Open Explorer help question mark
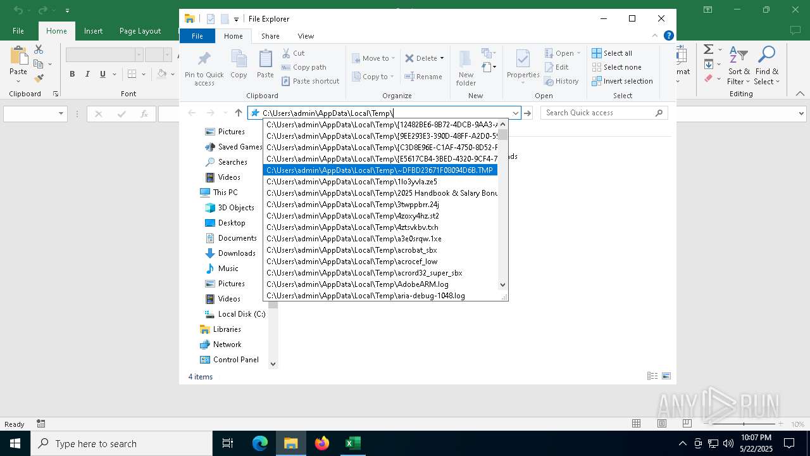Viewport: 810px width, 456px height. [x=669, y=35]
